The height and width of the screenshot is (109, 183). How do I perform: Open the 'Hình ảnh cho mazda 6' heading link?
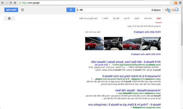pyautogui.click(x=147, y=32)
